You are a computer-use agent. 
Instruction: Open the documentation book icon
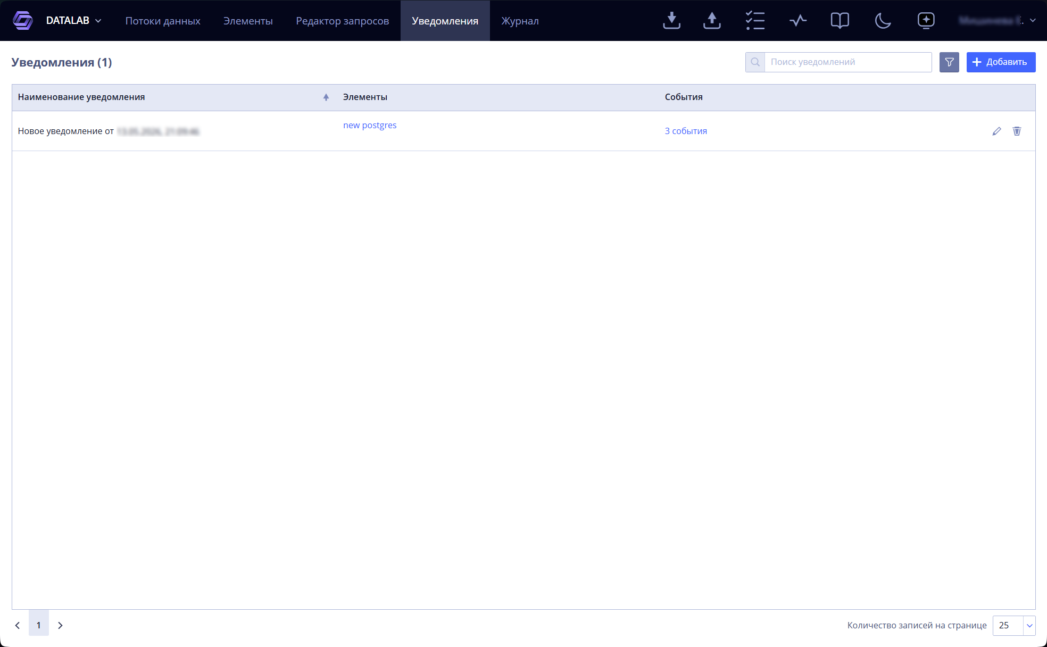[840, 21]
